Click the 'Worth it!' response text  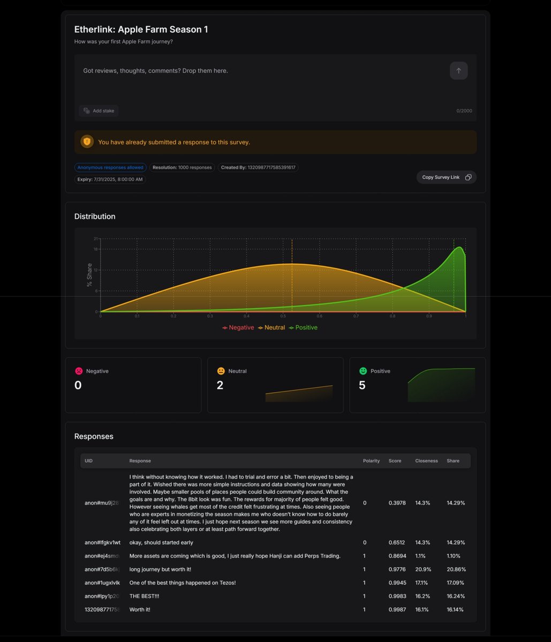[x=140, y=609]
